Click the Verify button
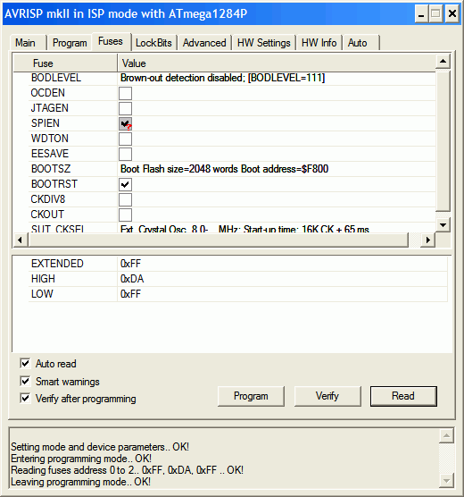The width and height of the screenshot is (464, 497). coord(327,396)
